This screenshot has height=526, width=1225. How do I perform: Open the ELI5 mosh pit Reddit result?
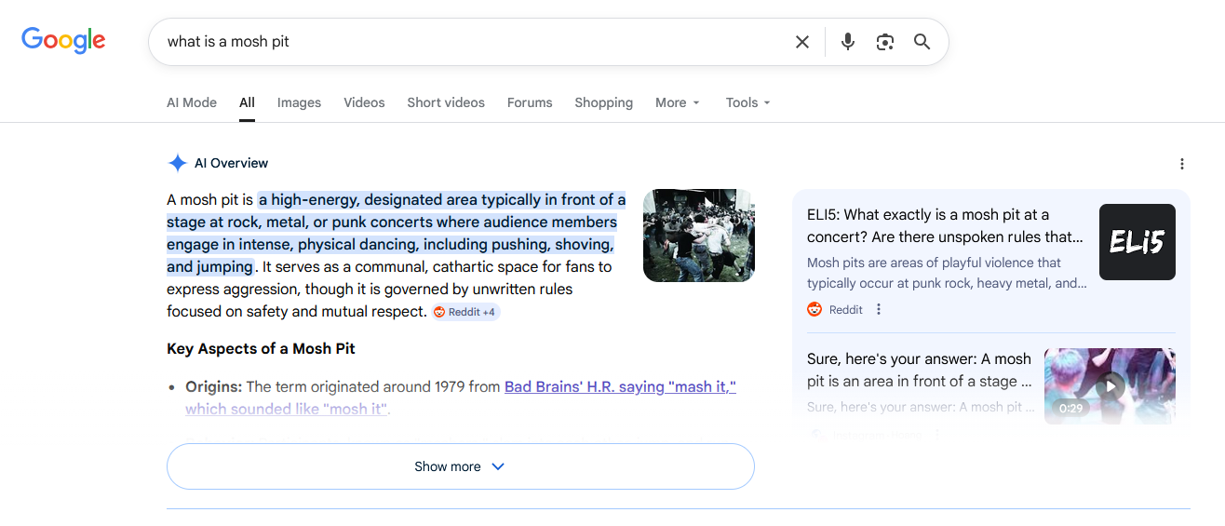944,225
